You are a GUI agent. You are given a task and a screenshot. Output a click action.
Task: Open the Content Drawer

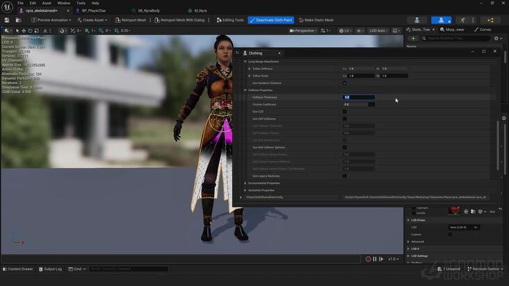coord(18,269)
